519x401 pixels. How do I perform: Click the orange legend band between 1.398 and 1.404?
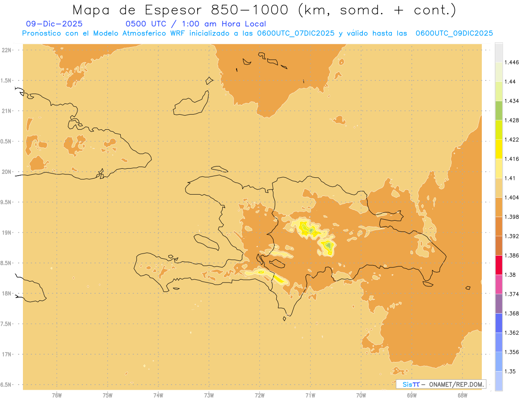499,207
